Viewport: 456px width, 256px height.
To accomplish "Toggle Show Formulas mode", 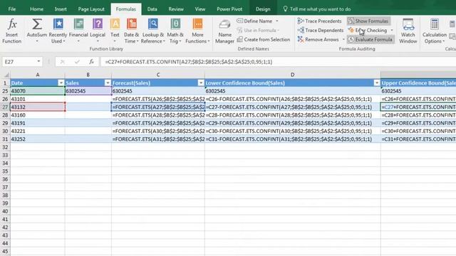I will [x=368, y=21].
